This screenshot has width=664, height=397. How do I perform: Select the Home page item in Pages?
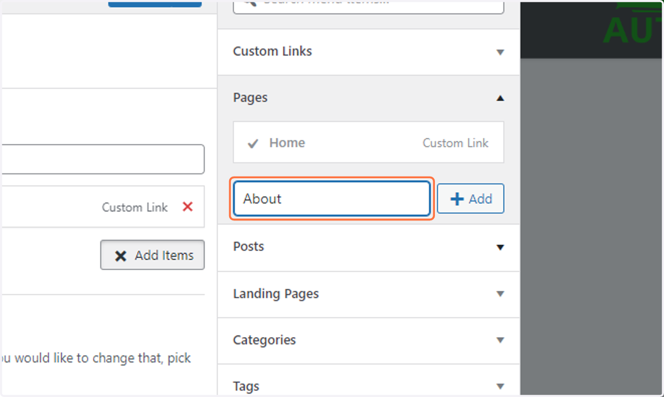pos(369,143)
